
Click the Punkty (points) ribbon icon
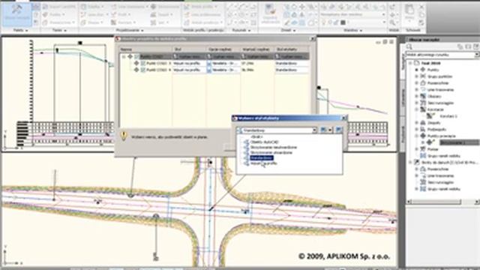(45, 15)
